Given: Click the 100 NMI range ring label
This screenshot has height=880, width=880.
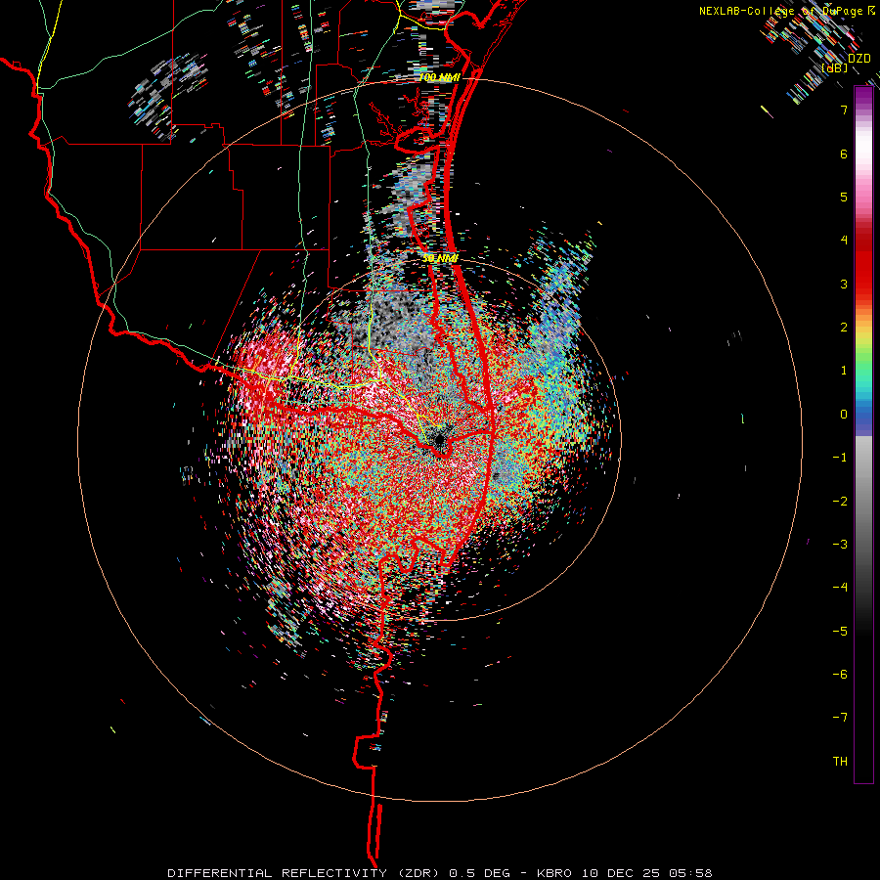Looking at the screenshot, I should pos(439,77).
